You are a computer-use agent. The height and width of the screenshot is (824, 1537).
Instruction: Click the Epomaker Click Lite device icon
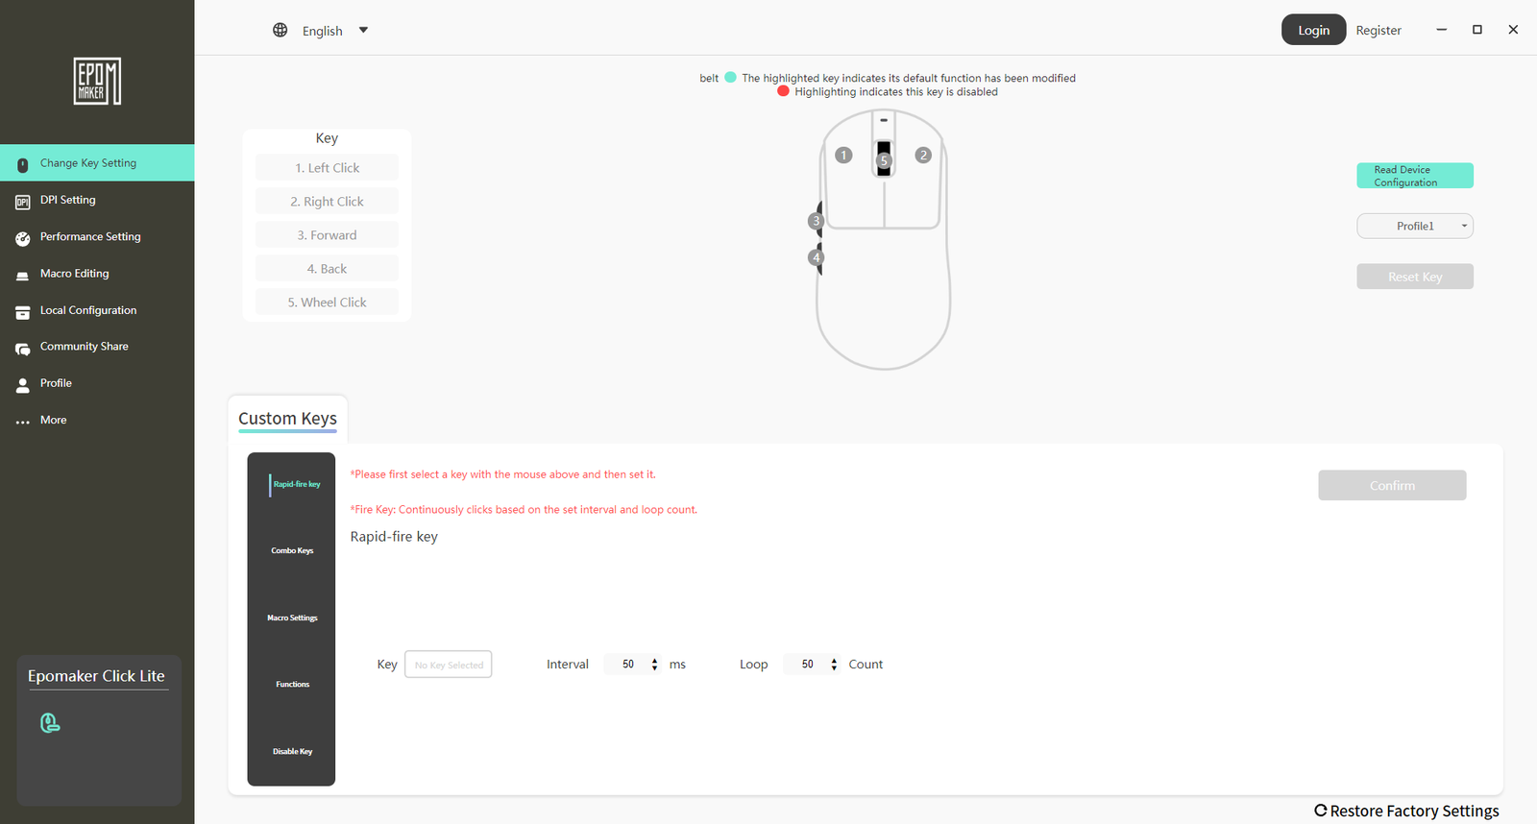(x=50, y=723)
